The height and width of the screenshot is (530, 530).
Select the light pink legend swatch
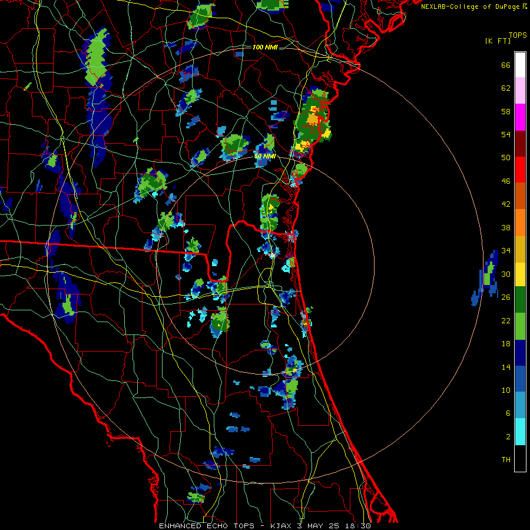[520, 91]
